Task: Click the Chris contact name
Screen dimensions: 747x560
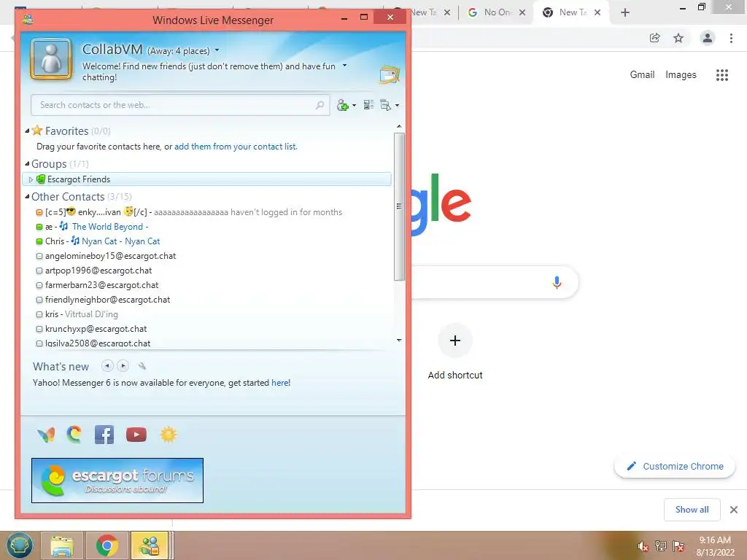Action: 55,241
